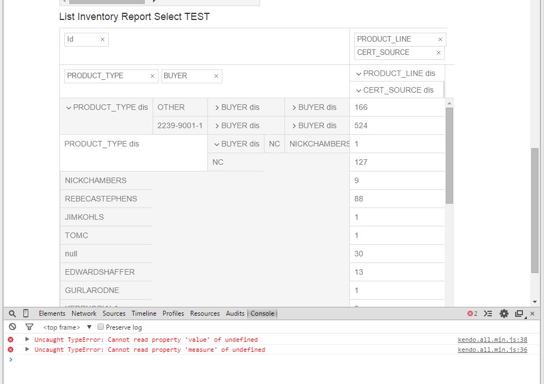Remove the BUYER field chip

216,76
